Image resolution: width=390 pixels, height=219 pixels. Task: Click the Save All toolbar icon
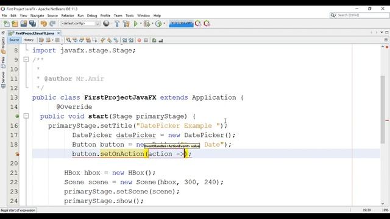(x=32, y=24)
